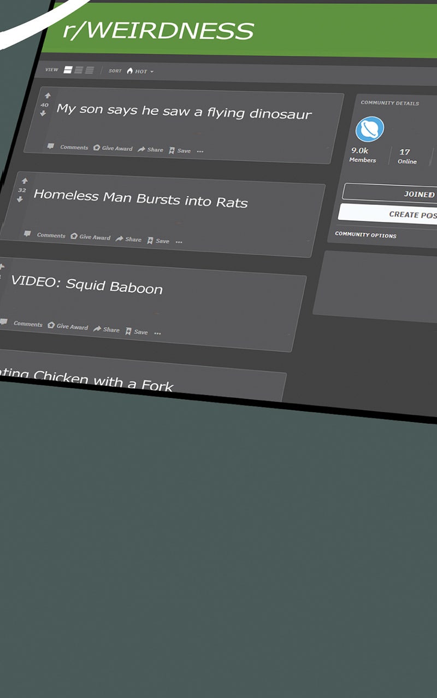The width and height of the screenshot is (437, 698).
Task: Open more options on flying dinosaur post
Action: tap(200, 151)
